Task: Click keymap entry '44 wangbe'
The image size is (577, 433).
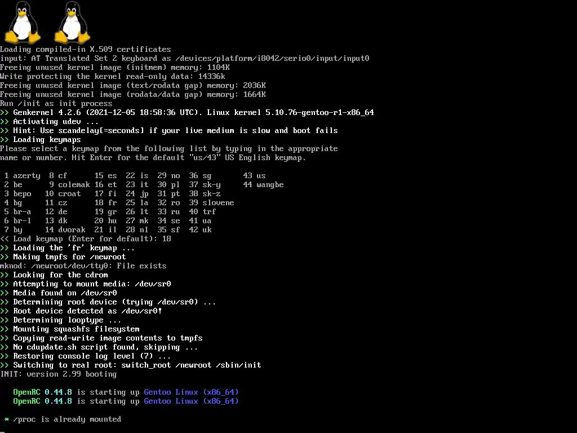Action: click(264, 185)
